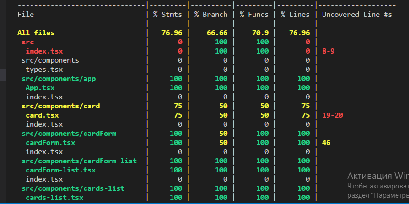Image resolution: width=409 pixels, height=204 pixels.
Task: Select the "types.tsx" file name
Action: [x=44, y=70]
